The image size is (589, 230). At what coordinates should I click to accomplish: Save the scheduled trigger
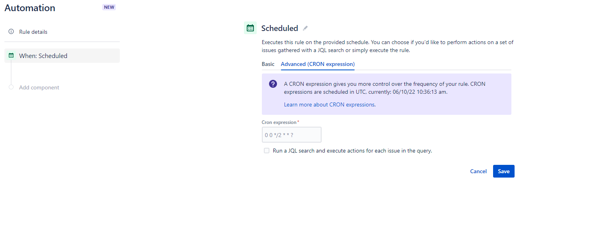coord(503,171)
